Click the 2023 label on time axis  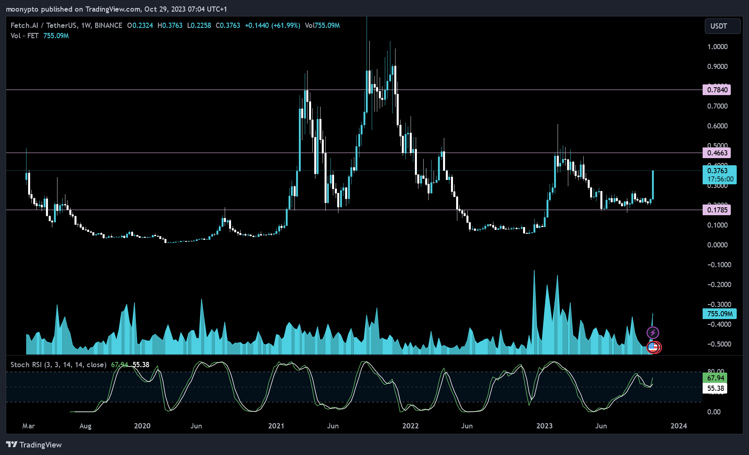(545, 426)
